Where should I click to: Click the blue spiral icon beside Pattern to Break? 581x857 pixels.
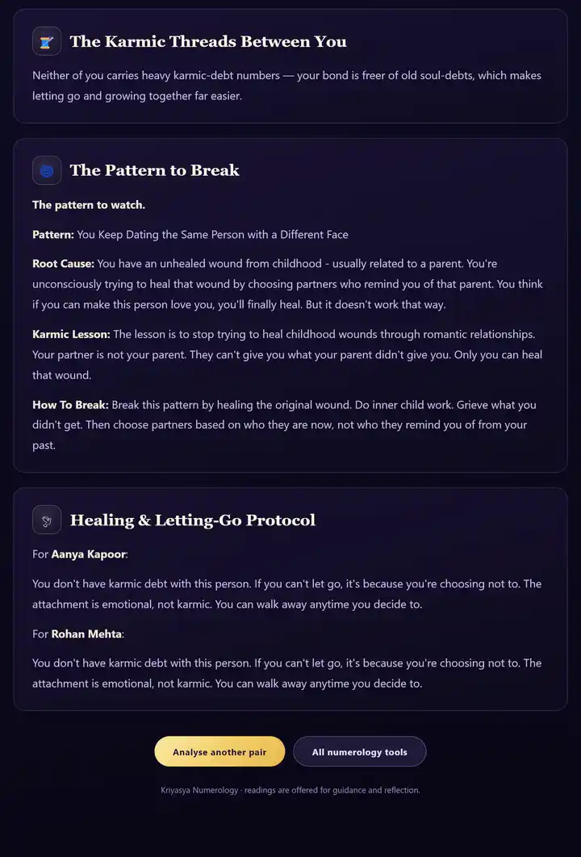tap(47, 170)
